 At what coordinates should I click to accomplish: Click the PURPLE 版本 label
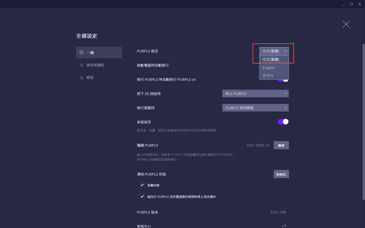pos(148,212)
